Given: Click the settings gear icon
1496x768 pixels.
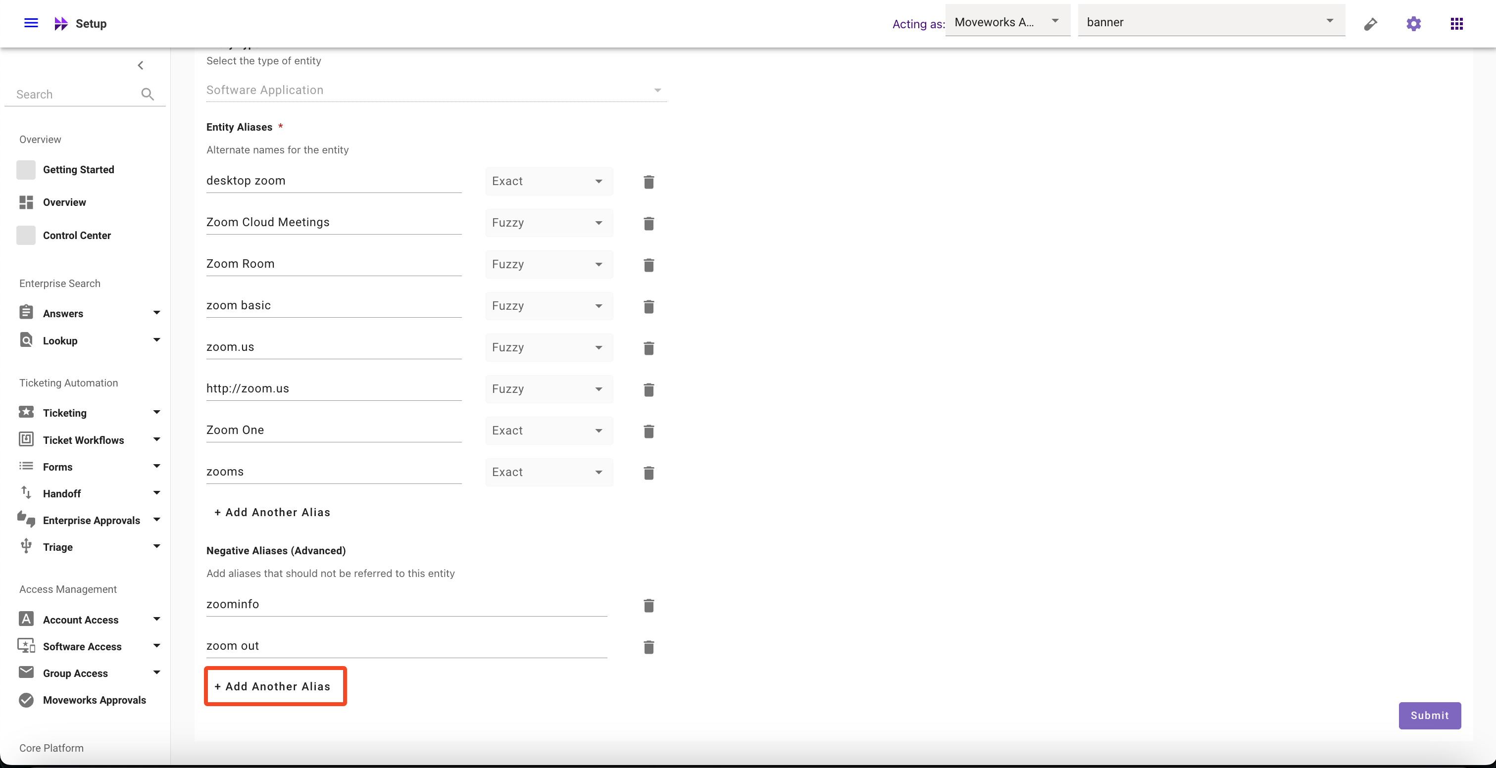Looking at the screenshot, I should coord(1413,24).
